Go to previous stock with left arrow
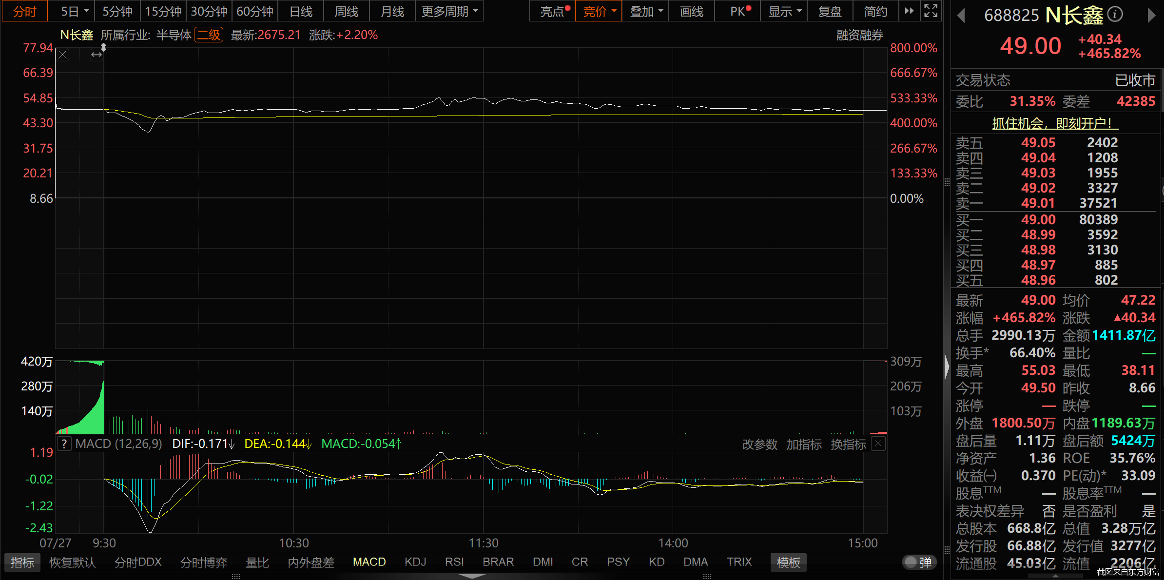The image size is (1164, 580). pos(961,16)
